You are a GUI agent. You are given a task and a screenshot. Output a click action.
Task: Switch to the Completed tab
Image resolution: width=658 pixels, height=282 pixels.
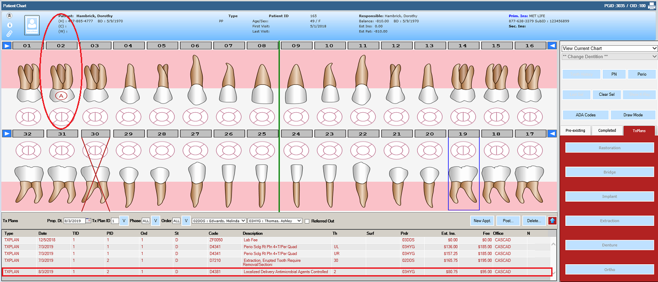(607, 131)
